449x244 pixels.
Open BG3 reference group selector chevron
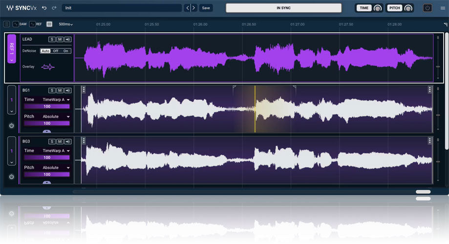click(12, 163)
